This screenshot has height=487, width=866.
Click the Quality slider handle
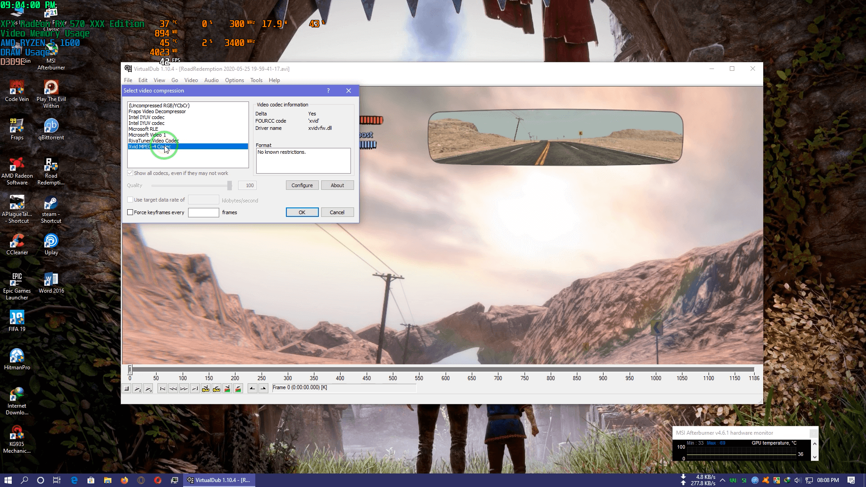coord(230,185)
